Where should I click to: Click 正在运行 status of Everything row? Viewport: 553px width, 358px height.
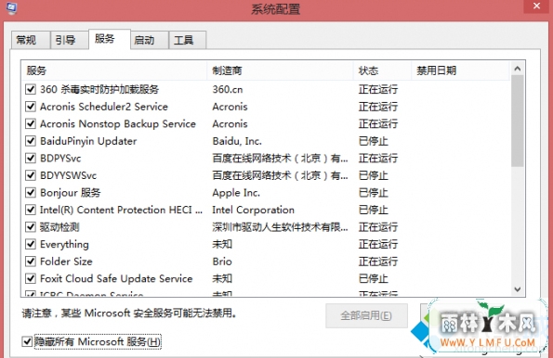[x=378, y=244]
